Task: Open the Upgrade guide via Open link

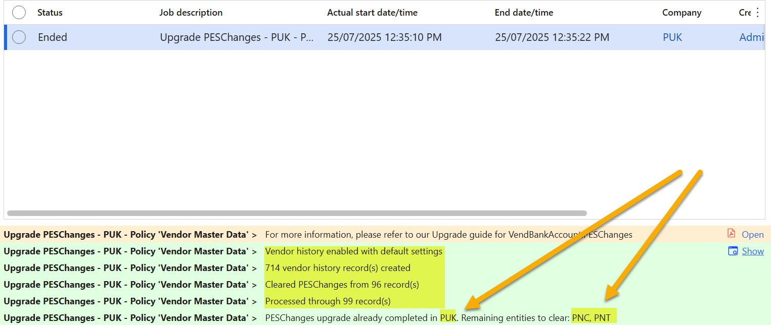Action: (753, 234)
